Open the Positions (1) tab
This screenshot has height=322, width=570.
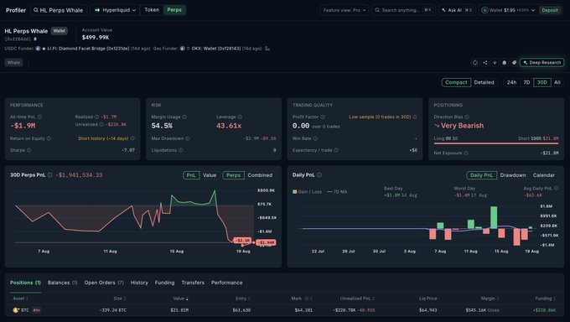25,283
